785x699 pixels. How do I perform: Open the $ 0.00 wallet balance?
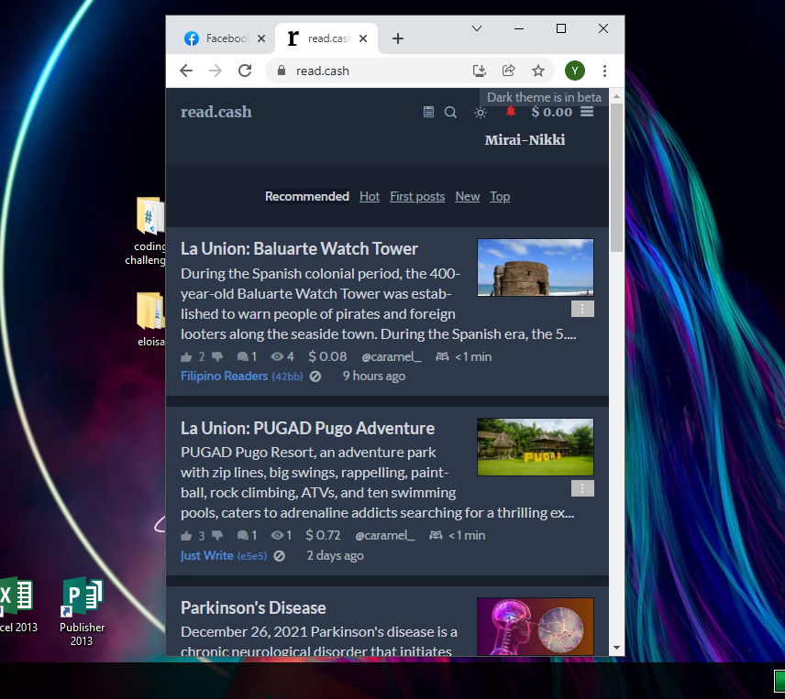pyautogui.click(x=552, y=112)
